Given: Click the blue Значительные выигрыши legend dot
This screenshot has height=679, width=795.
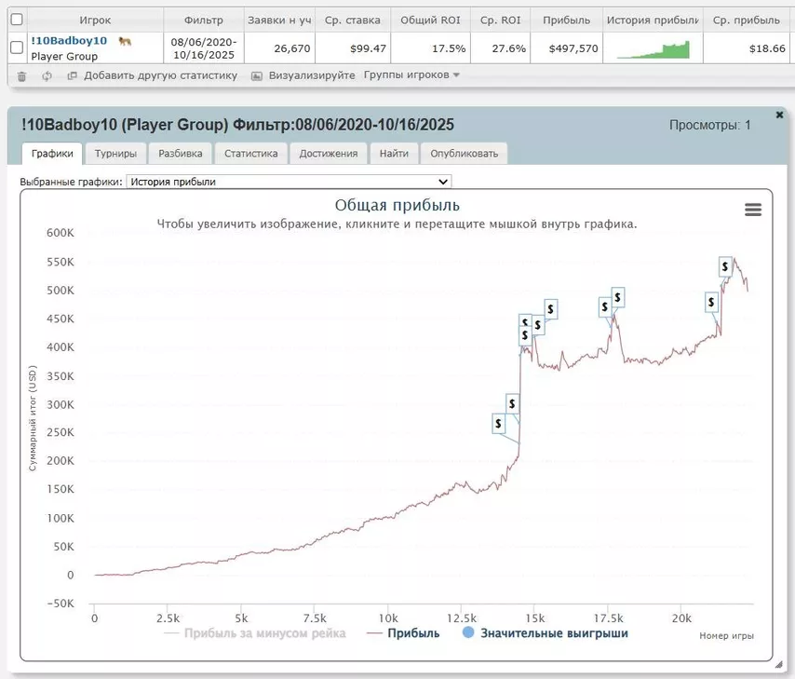Looking at the screenshot, I should 468,632.
